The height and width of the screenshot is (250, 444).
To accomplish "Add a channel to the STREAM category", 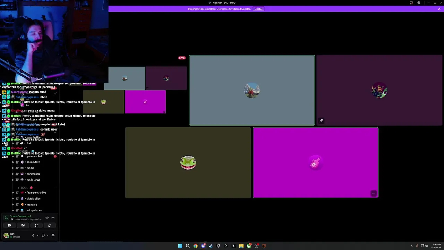I will pos(55,188).
